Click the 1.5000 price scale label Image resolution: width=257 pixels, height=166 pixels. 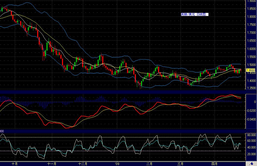click(251, 65)
